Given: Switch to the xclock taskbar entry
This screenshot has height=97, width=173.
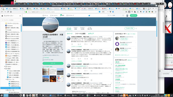Looking at the screenshot, I should [x=97, y=95].
